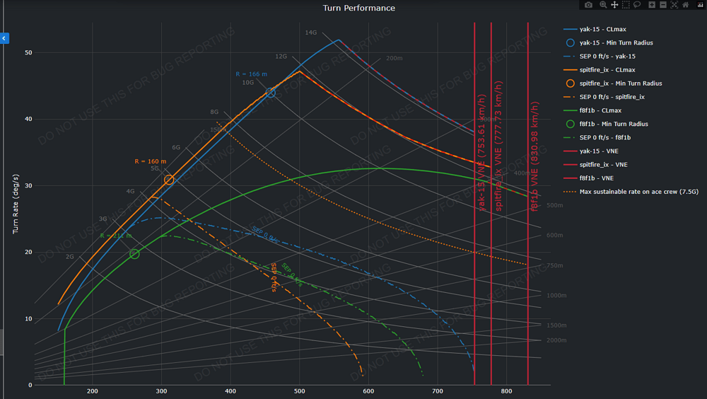Image resolution: width=707 pixels, height=399 pixels.
Task: Select the Zoom tool in modebar
Action: (x=603, y=5)
